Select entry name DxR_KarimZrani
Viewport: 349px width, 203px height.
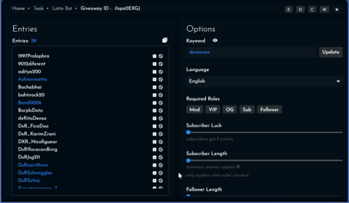pyautogui.click(x=37, y=134)
